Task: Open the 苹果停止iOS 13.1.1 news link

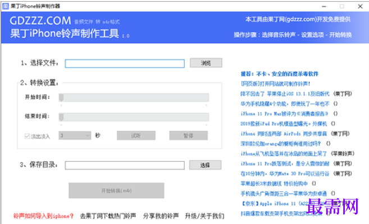Action: (285, 94)
